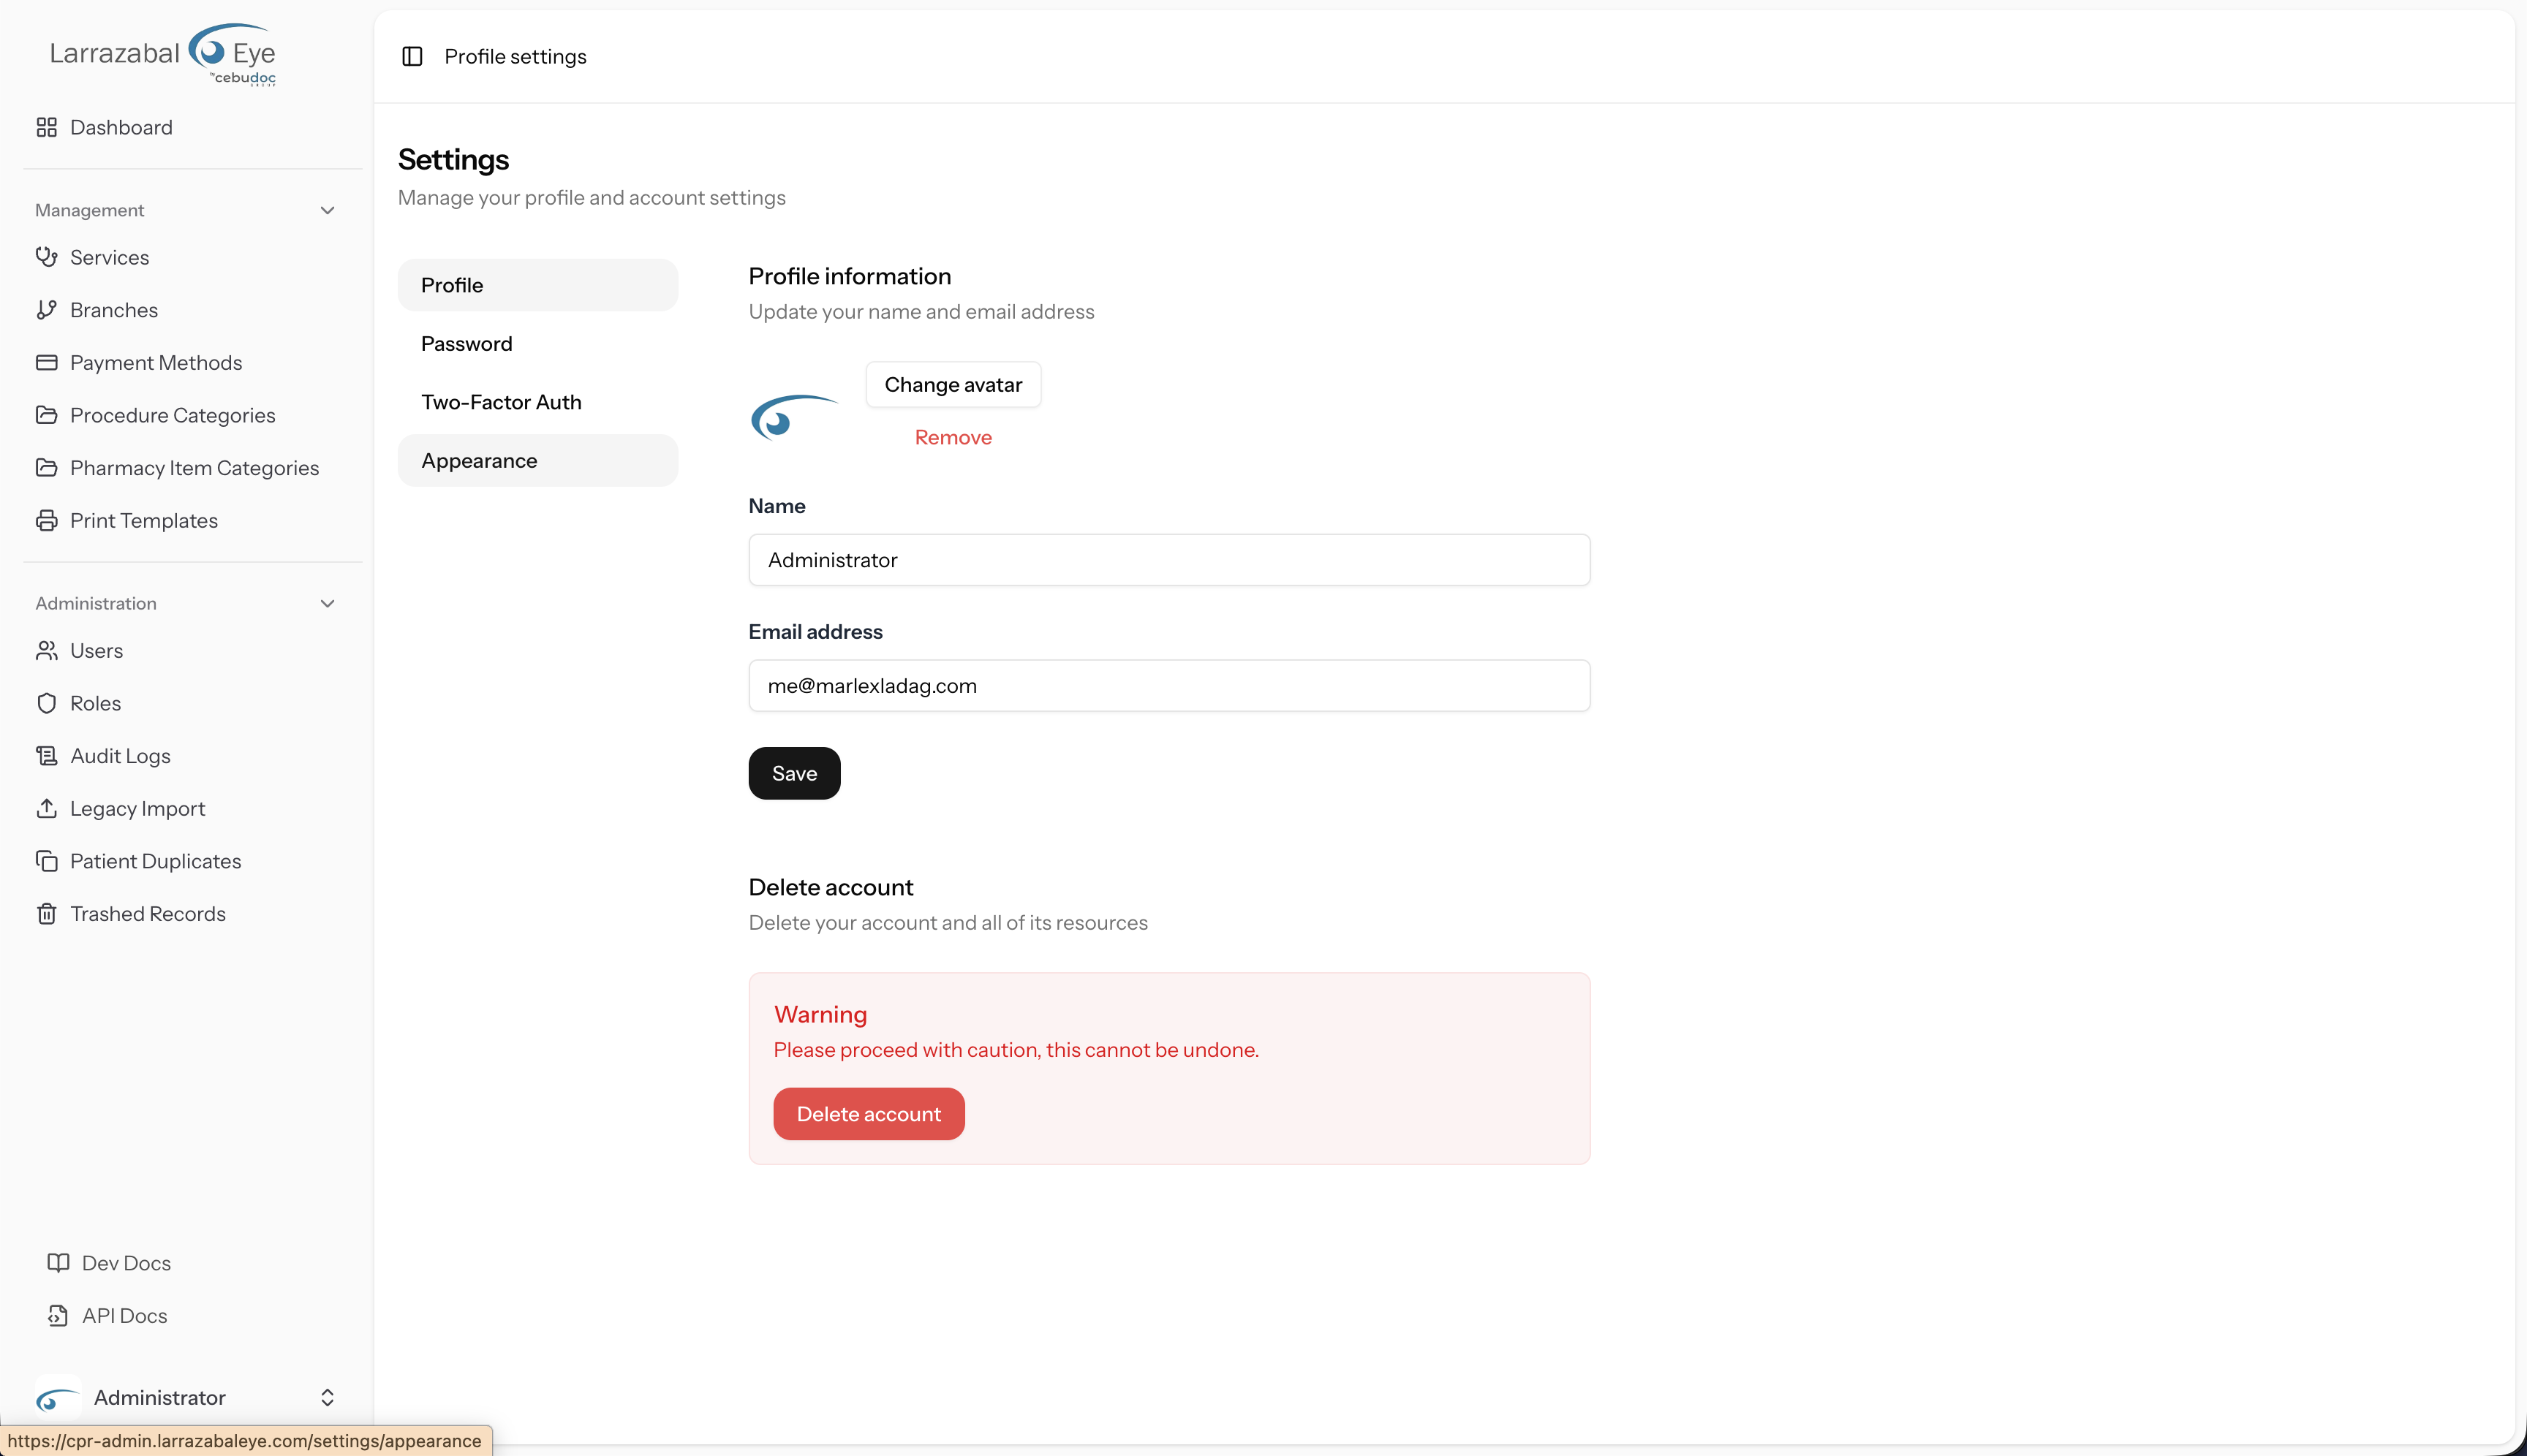Open the Change avatar button
The image size is (2527, 1456).
pyautogui.click(x=953, y=385)
